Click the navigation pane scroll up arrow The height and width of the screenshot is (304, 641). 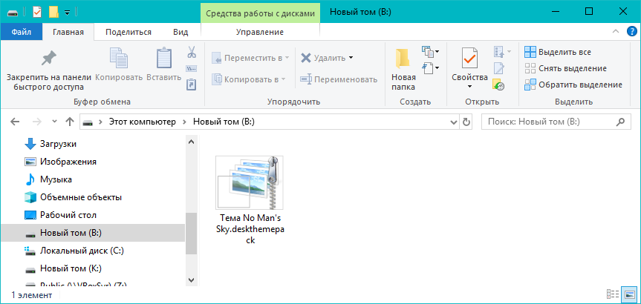click(x=191, y=142)
